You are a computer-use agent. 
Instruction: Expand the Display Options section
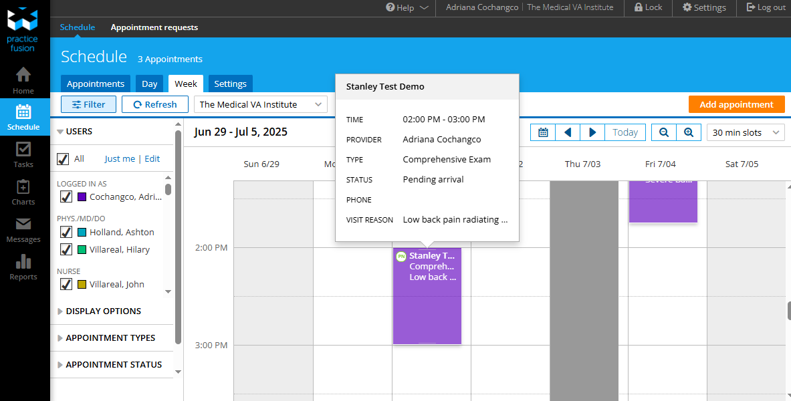point(103,311)
